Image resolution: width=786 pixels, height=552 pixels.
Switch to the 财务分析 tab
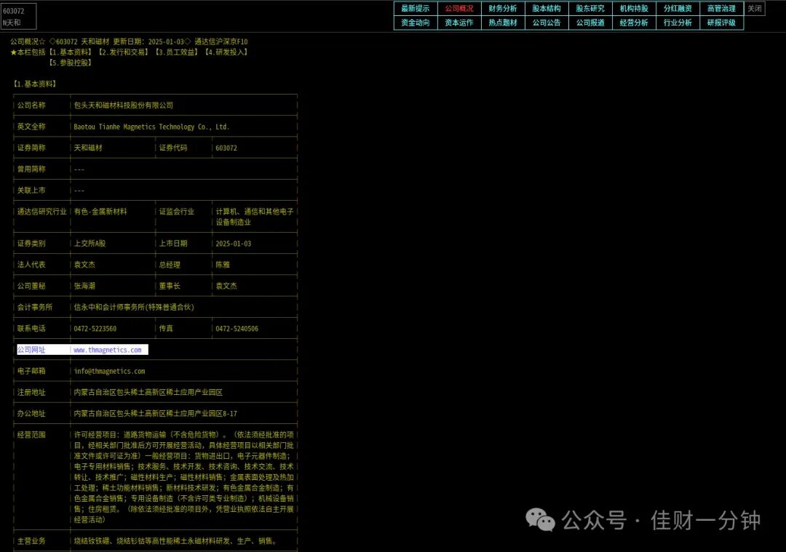(x=503, y=9)
